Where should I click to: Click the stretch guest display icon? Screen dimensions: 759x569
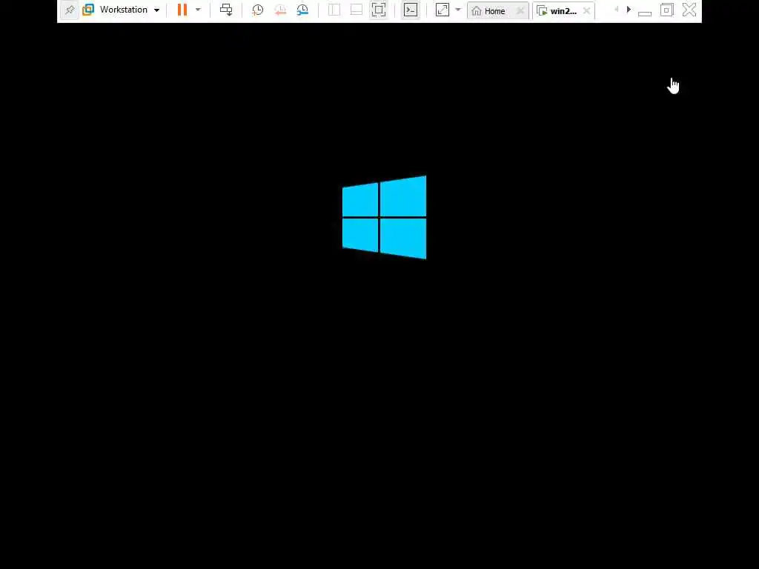click(443, 10)
